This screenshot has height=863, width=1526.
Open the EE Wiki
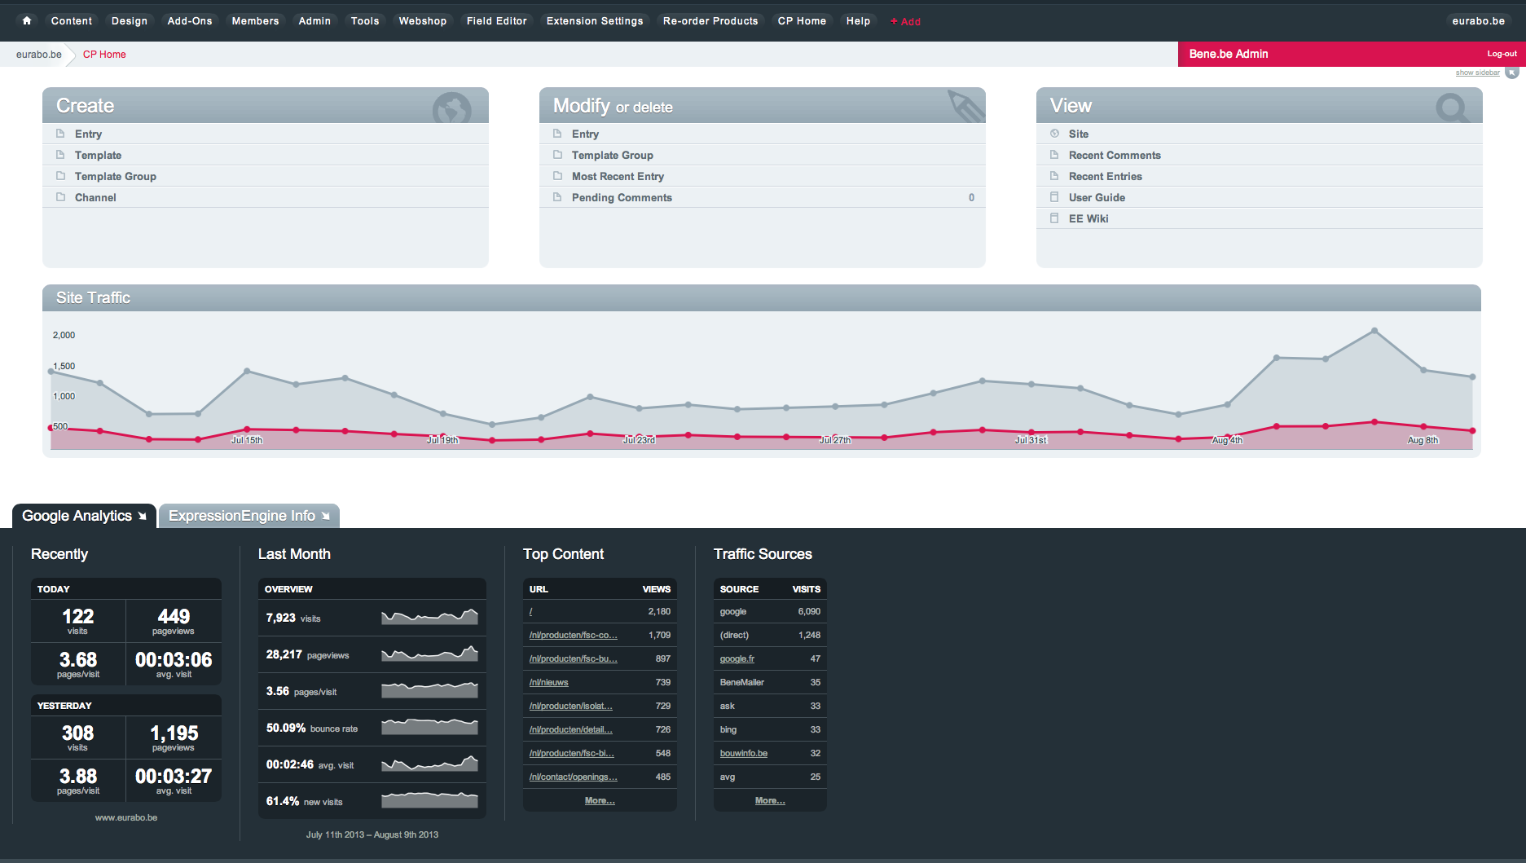pos(1088,218)
